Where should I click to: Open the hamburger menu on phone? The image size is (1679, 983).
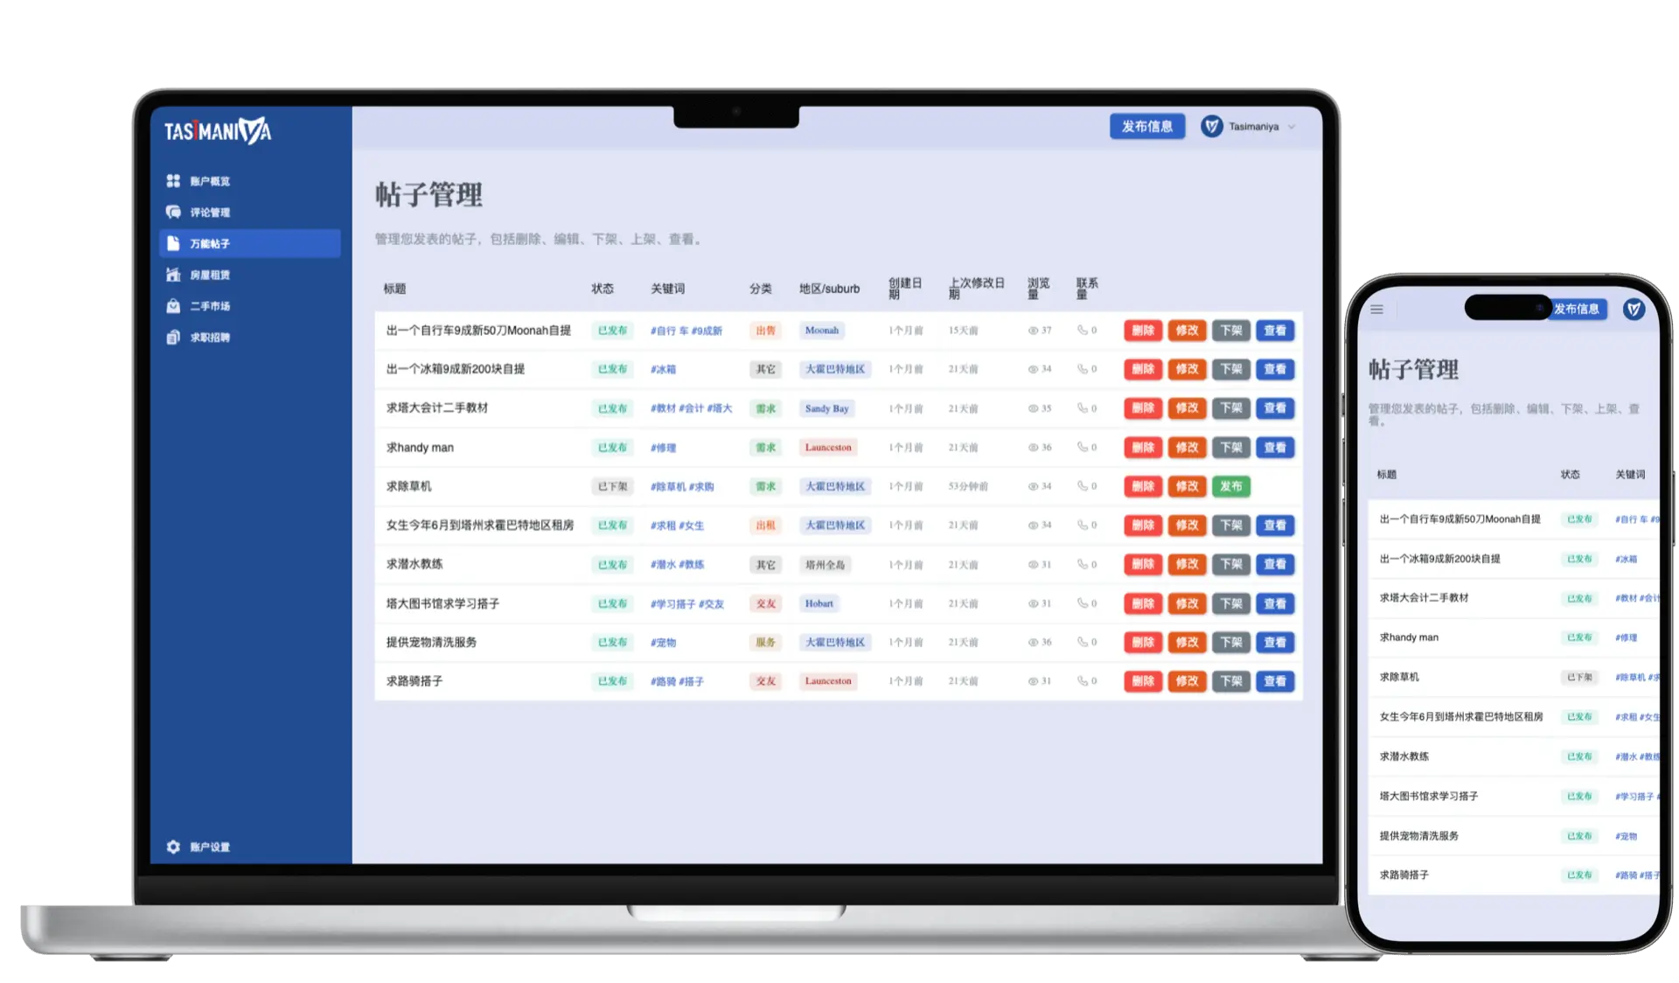[x=1376, y=310]
